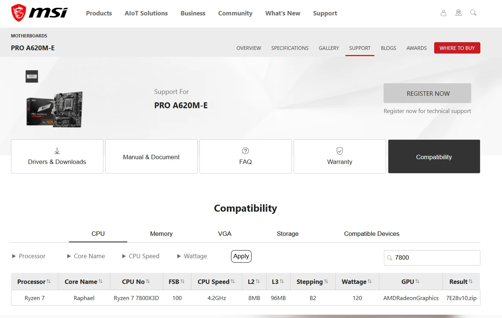Focus the compatibility search field containing 7800

click(x=432, y=258)
